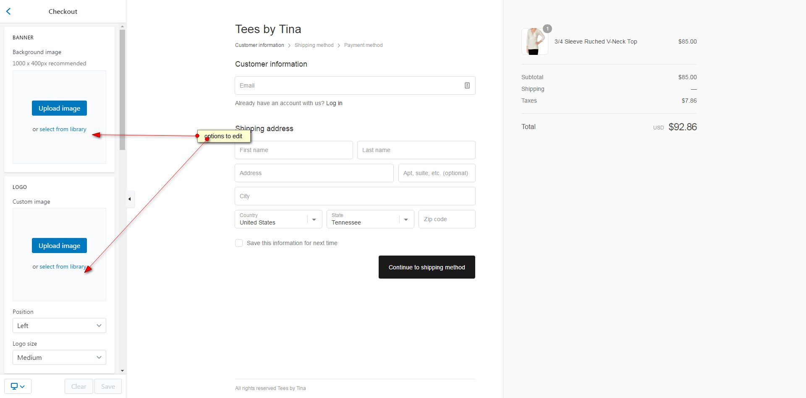Viewport: 806px width, 398px height.
Task: Go to Payment method breadcrumb step
Action: [363, 45]
